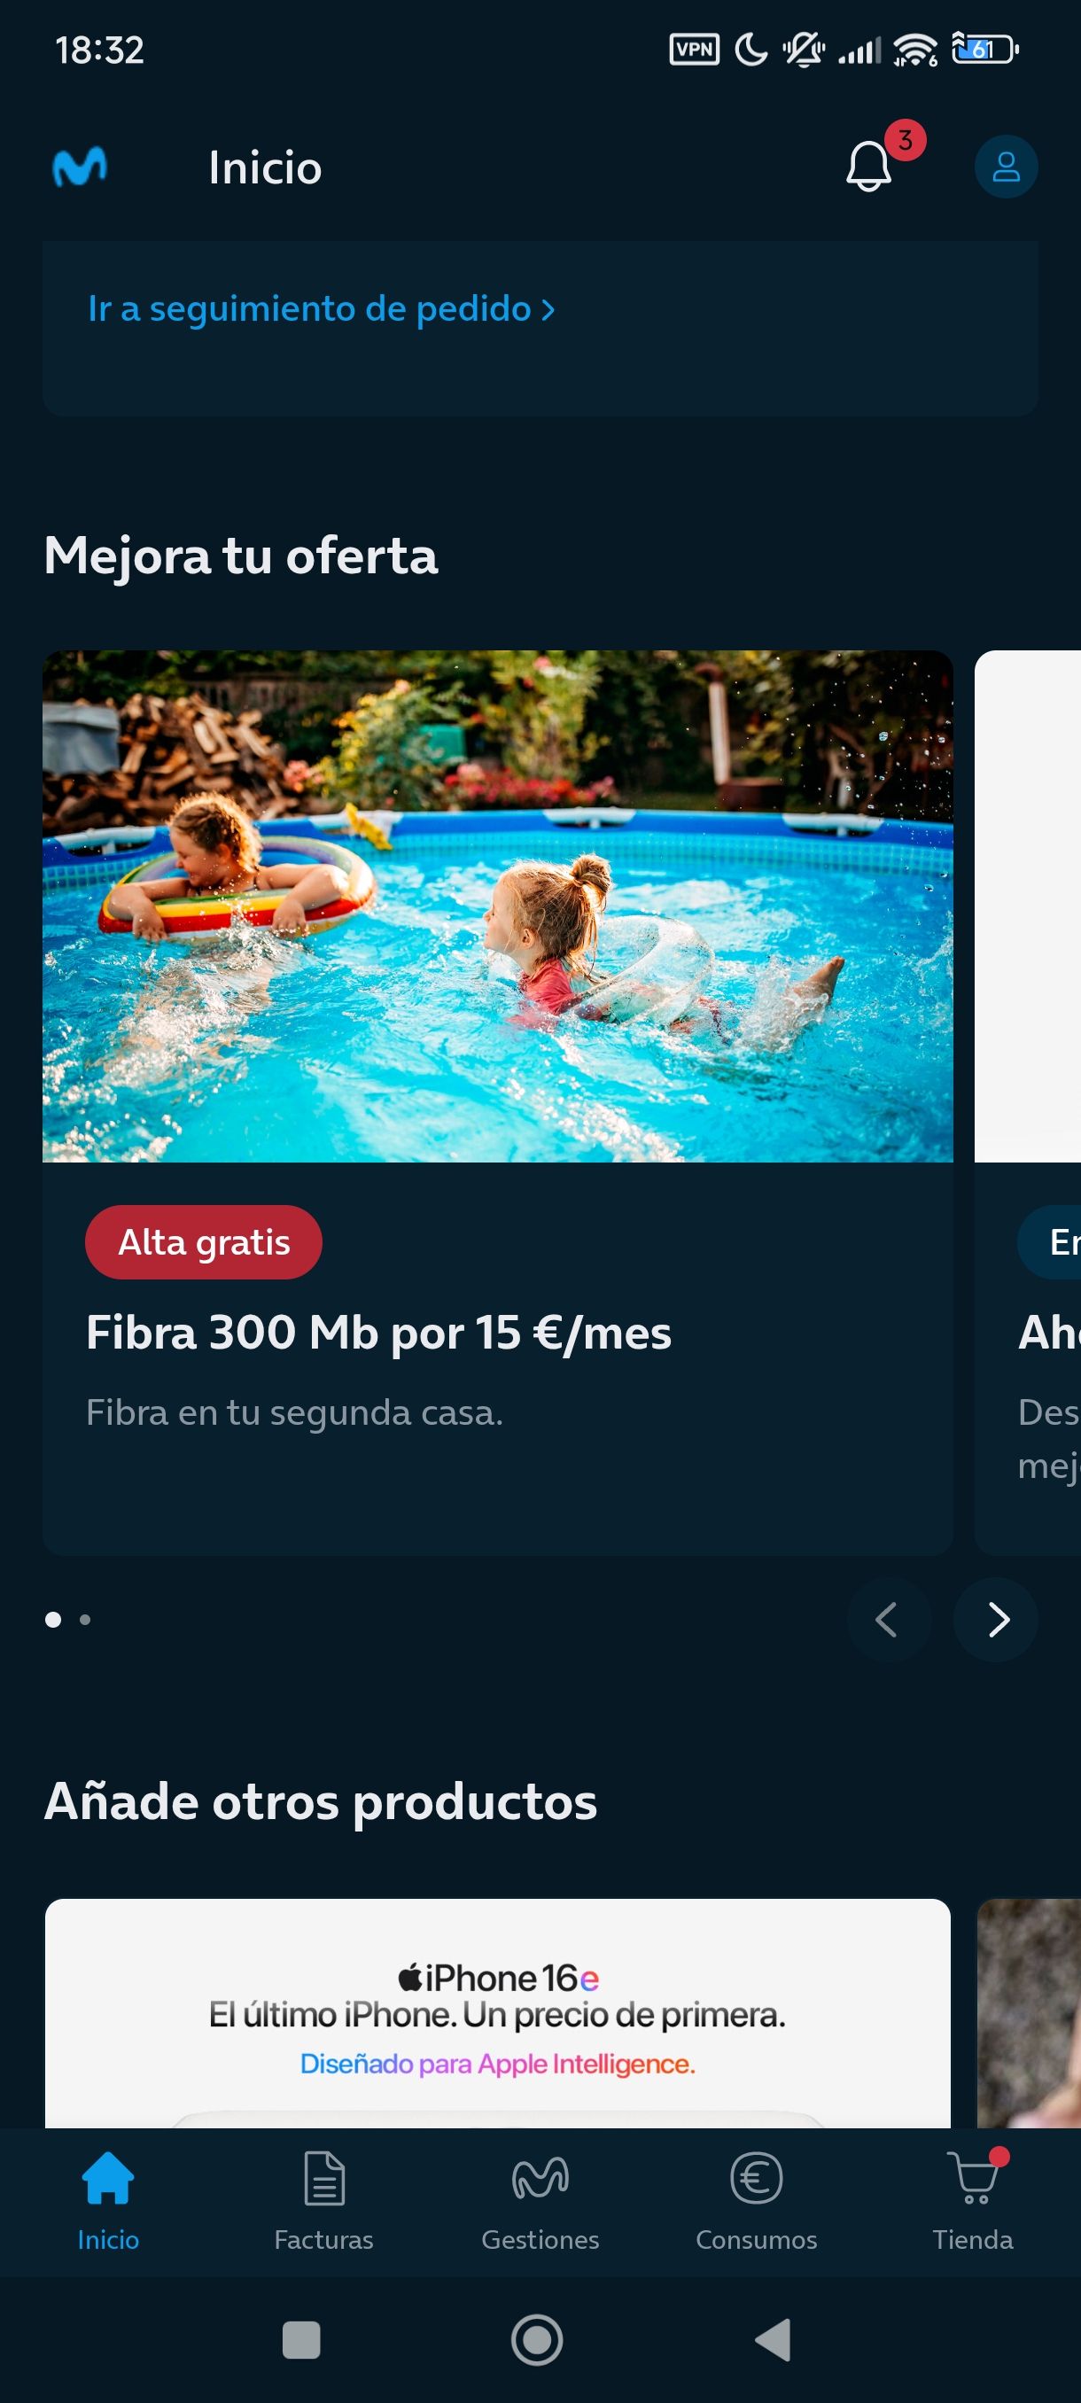Open the partially visible second offer card
1081x2403 pixels.
point(1028,1102)
